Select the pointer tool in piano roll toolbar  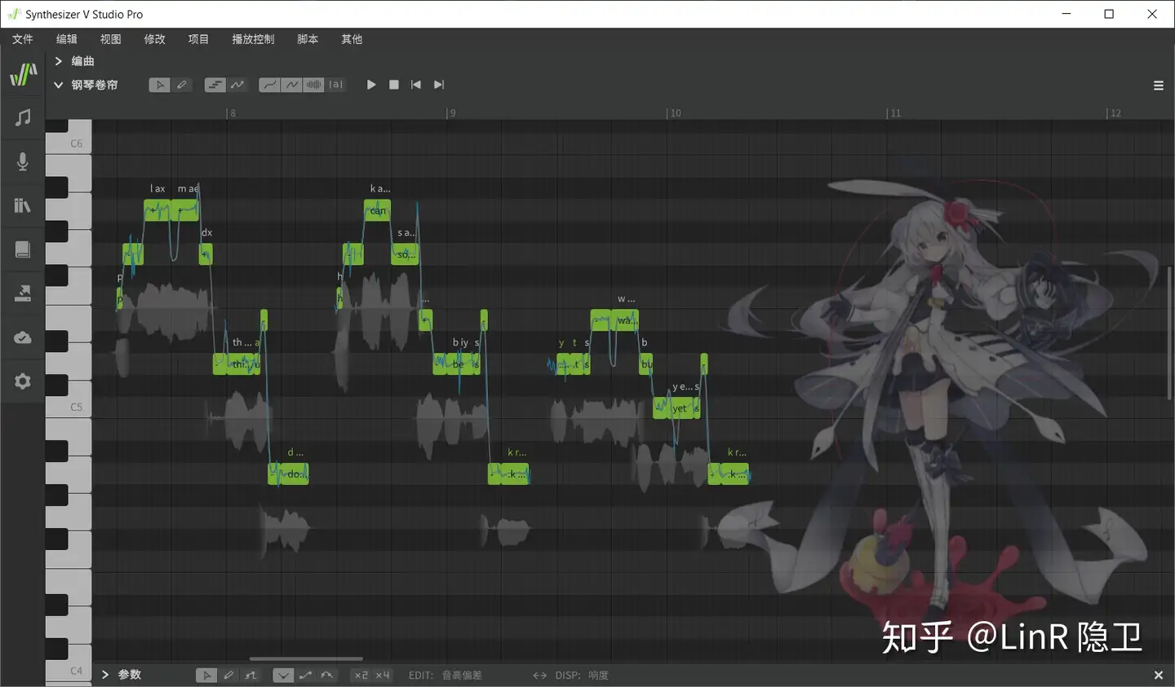point(160,85)
